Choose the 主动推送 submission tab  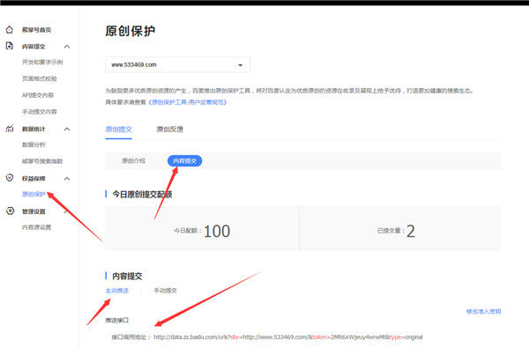point(117,291)
